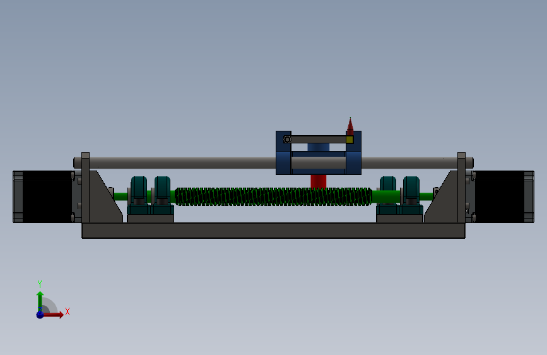Select the gray mounting pad under the right bearings

(400, 219)
